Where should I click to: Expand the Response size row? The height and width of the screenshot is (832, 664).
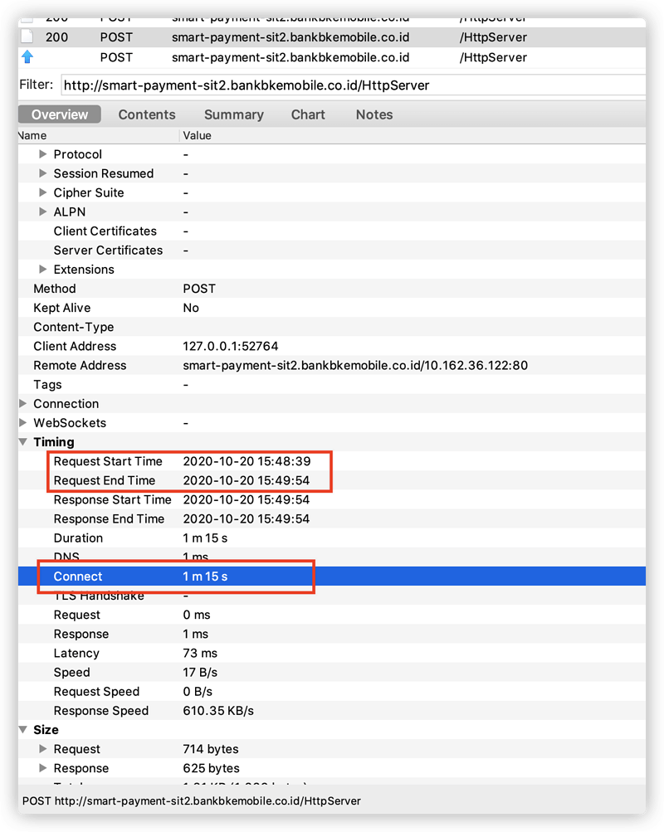click(43, 768)
